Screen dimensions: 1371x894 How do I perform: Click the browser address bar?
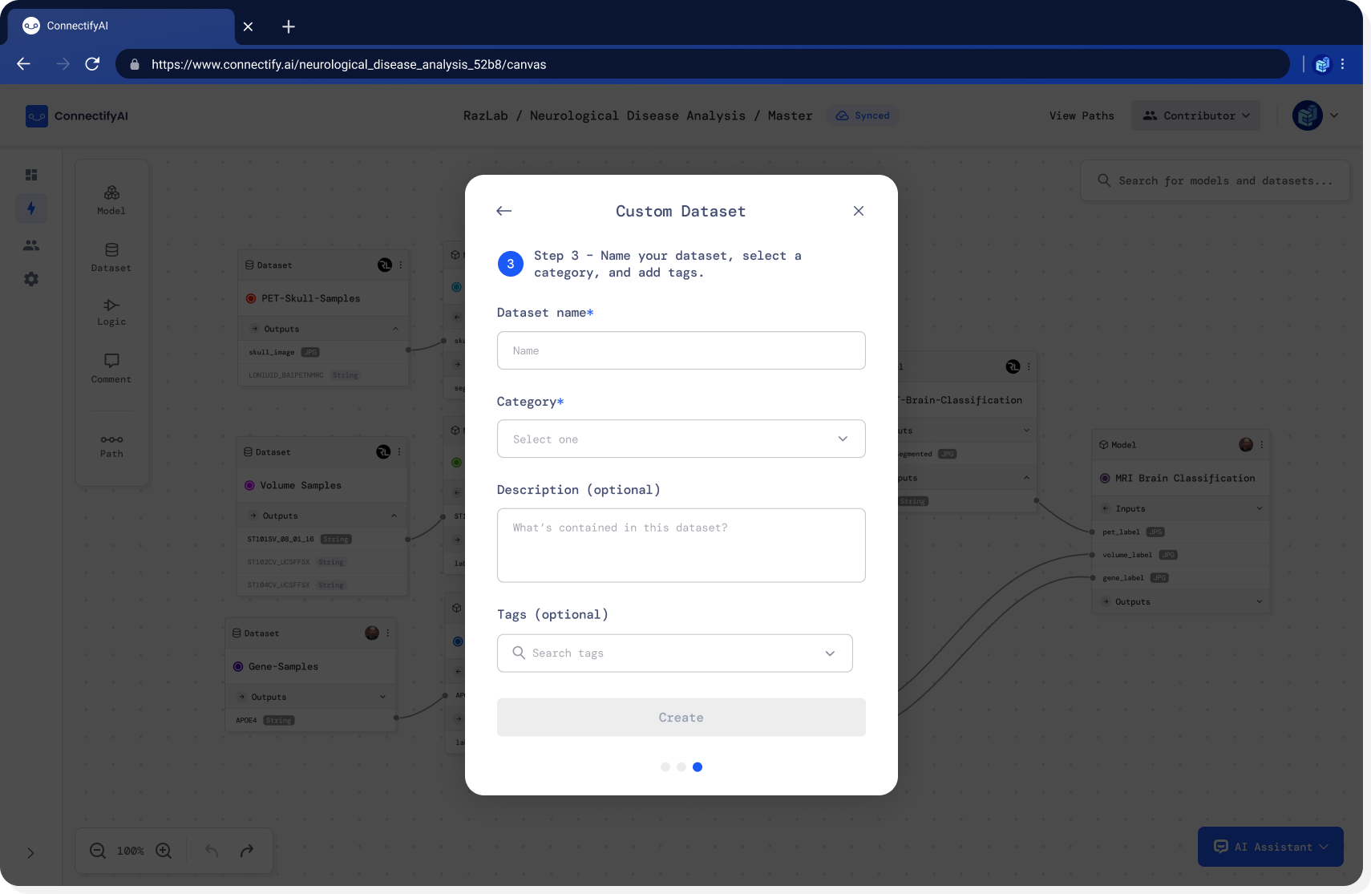point(702,64)
